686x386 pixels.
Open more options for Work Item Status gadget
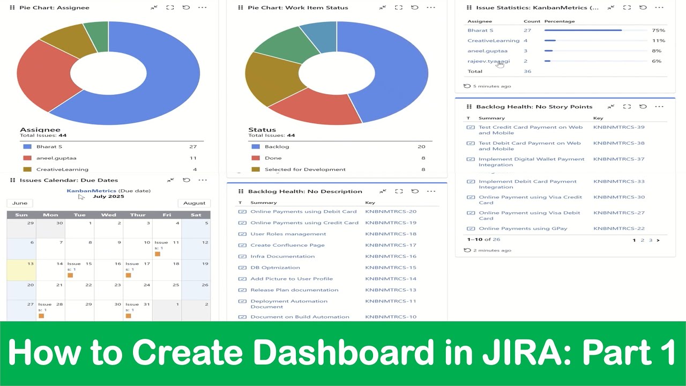[x=431, y=8]
